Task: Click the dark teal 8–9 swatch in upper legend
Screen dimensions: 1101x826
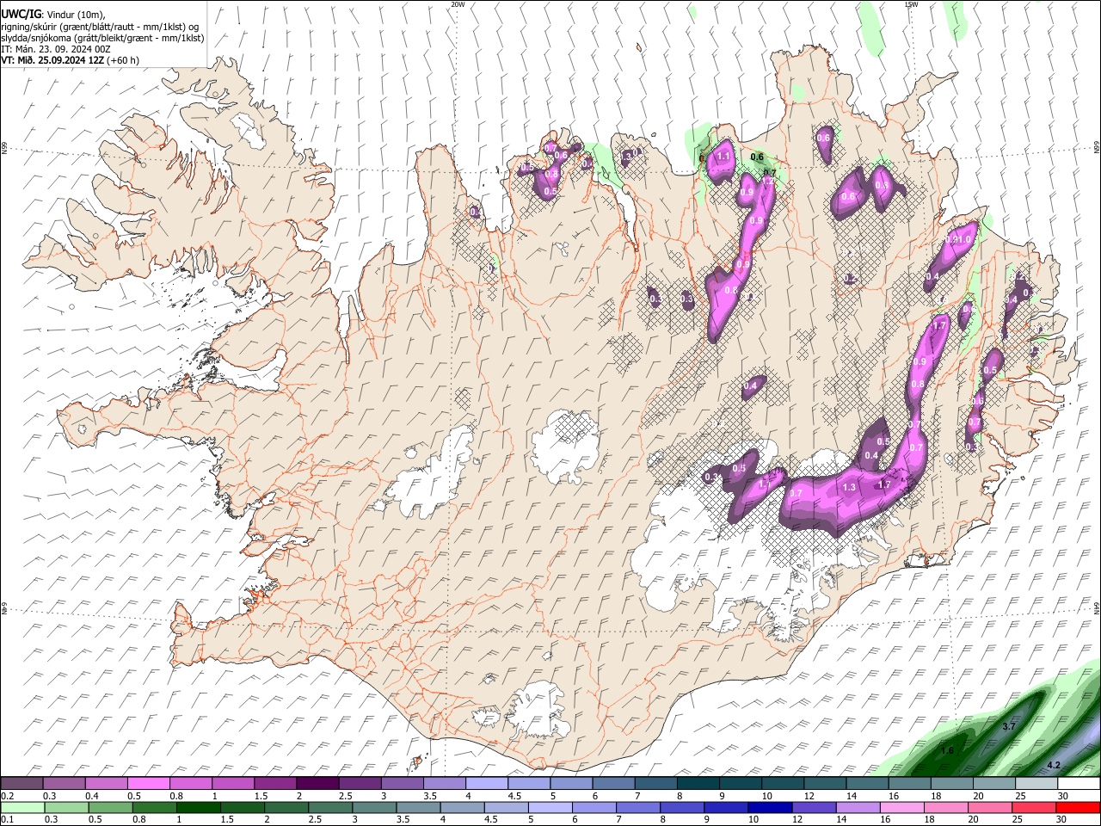Action: pyautogui.click(x=696, y=784)
